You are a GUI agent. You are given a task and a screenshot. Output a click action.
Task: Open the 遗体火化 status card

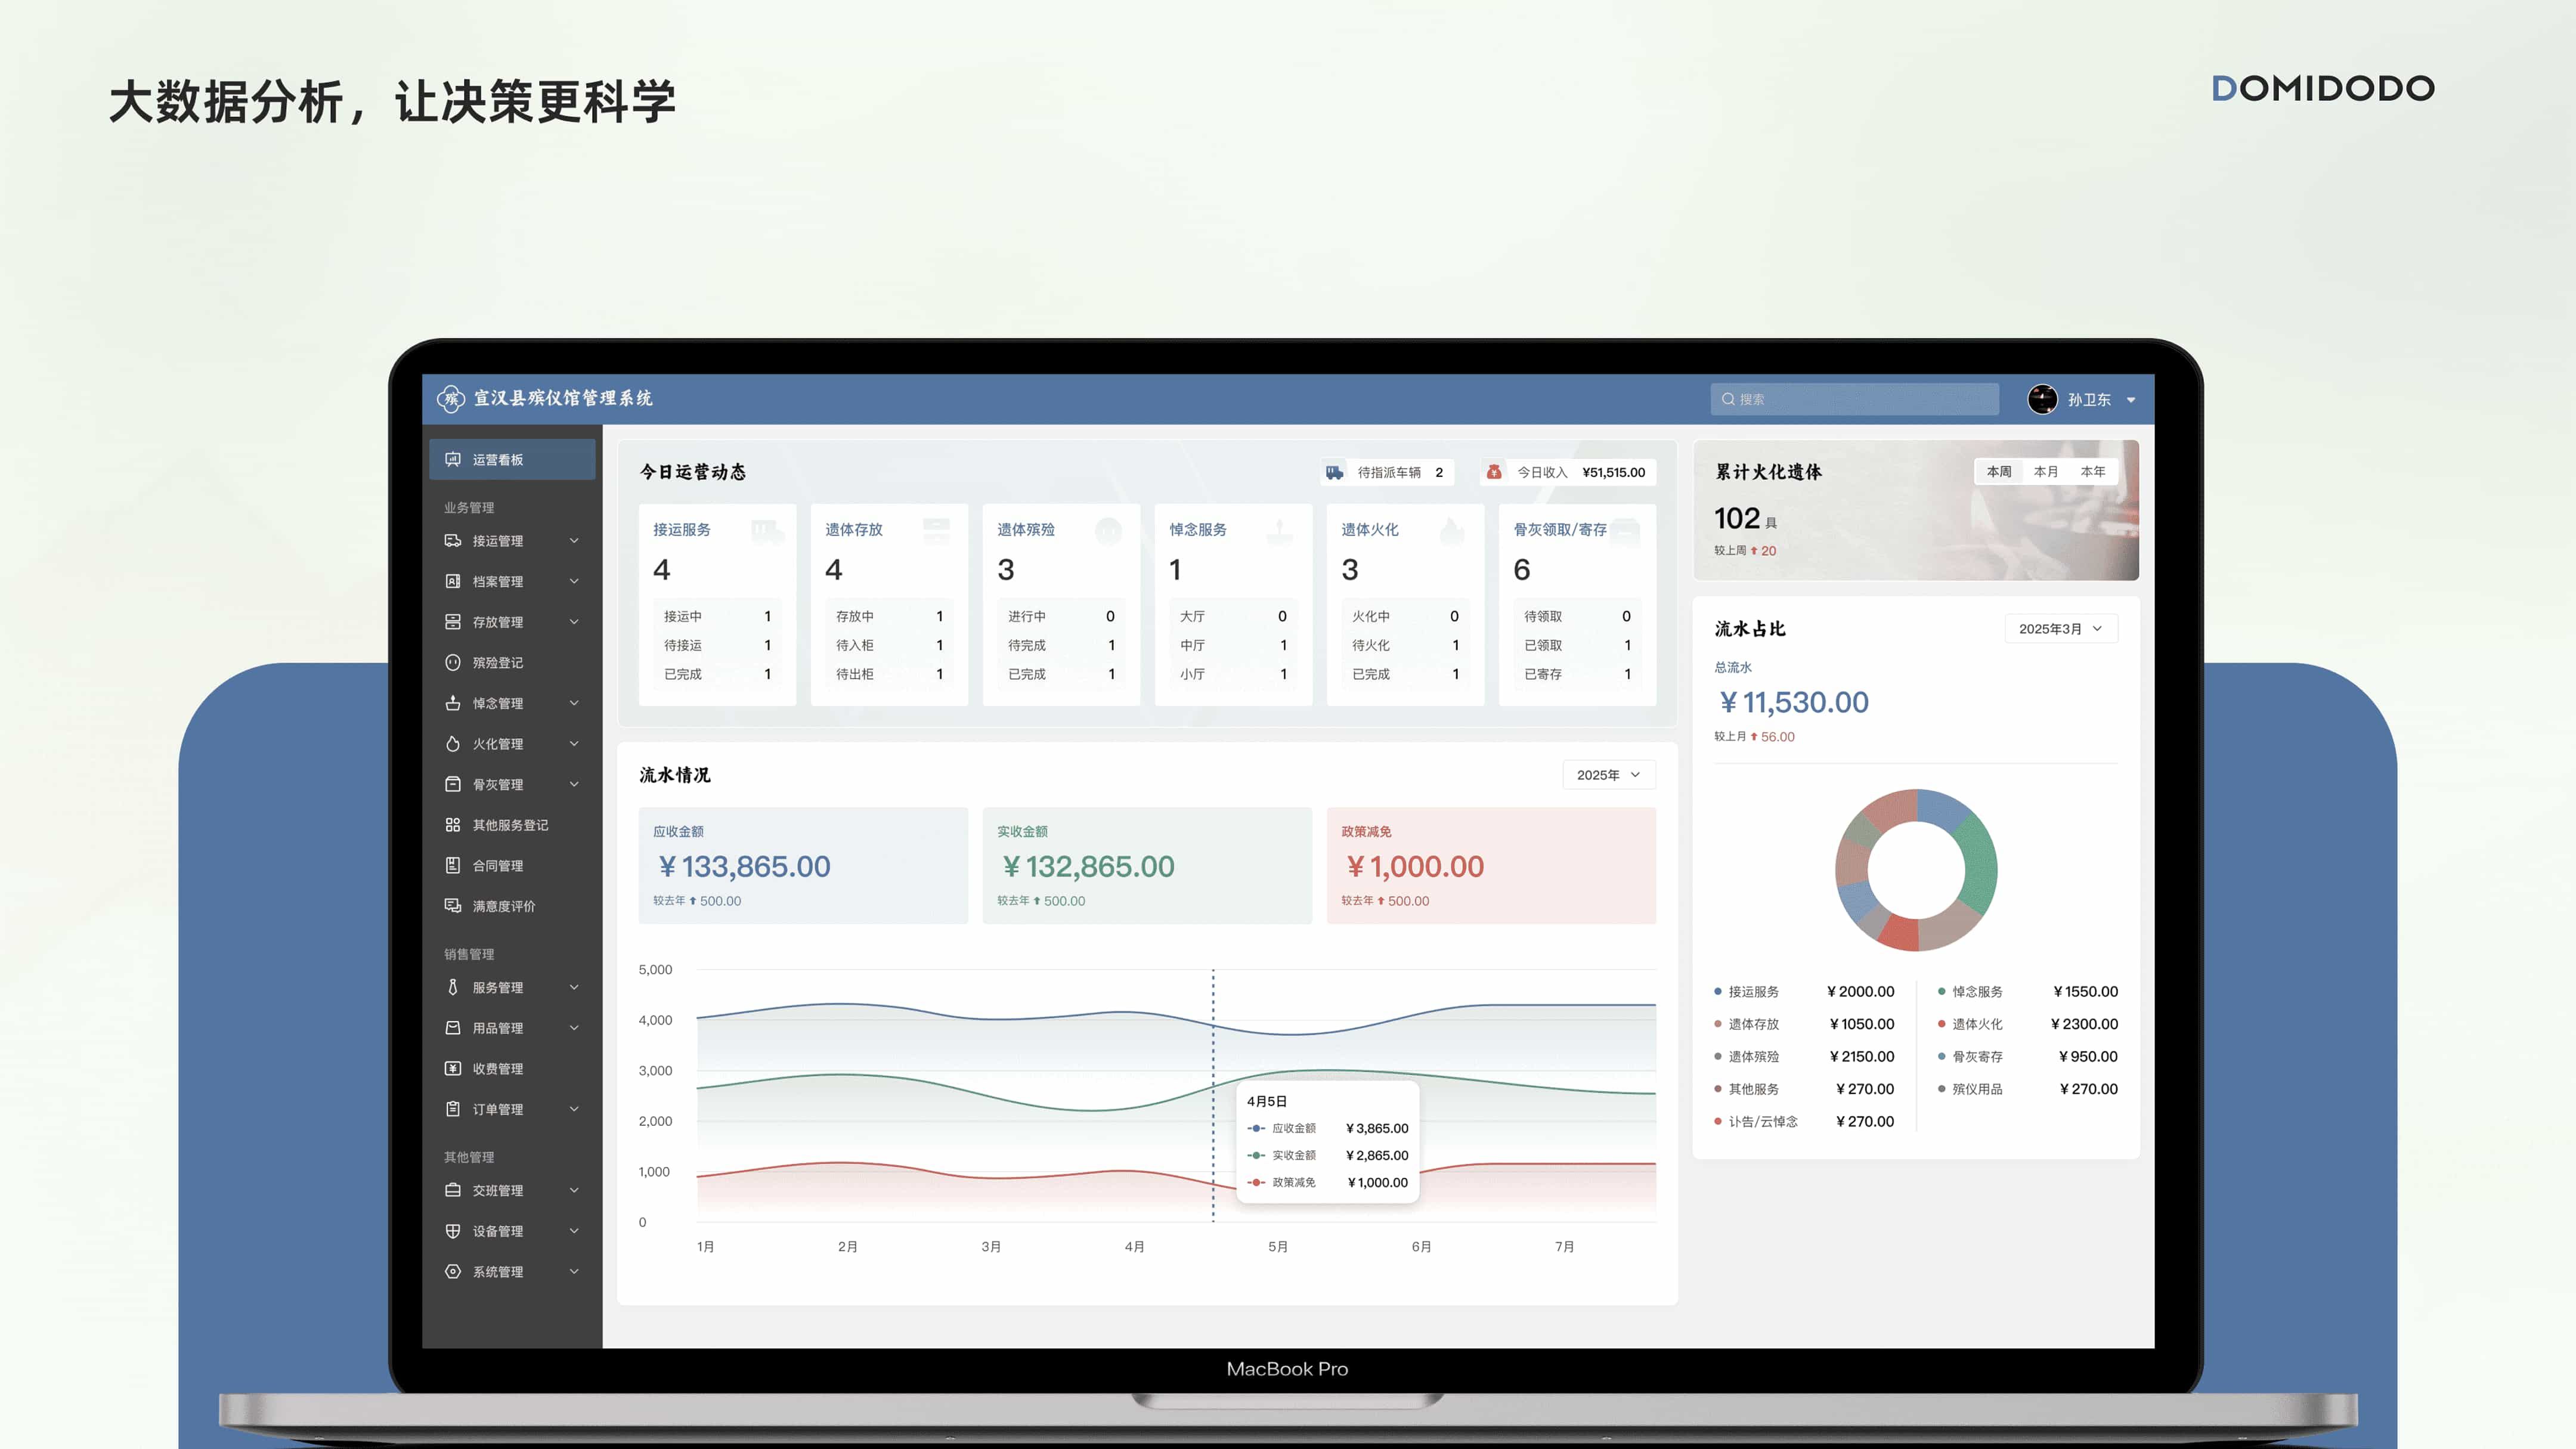(1405, 605)
